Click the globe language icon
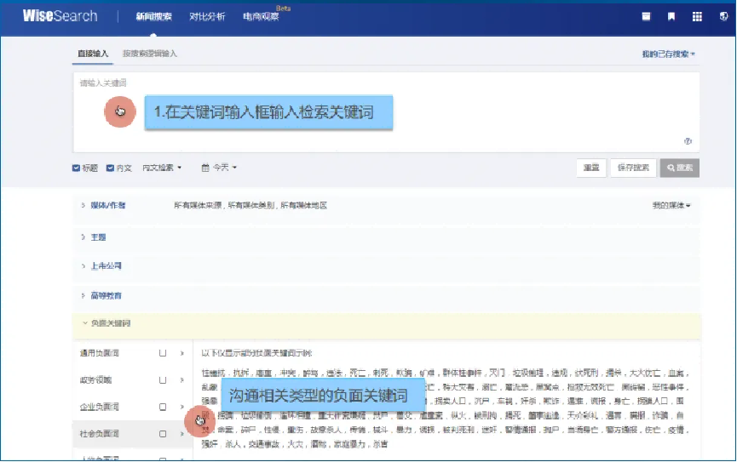Viewport: 737px width, 462px height. (x=723, y=16)
